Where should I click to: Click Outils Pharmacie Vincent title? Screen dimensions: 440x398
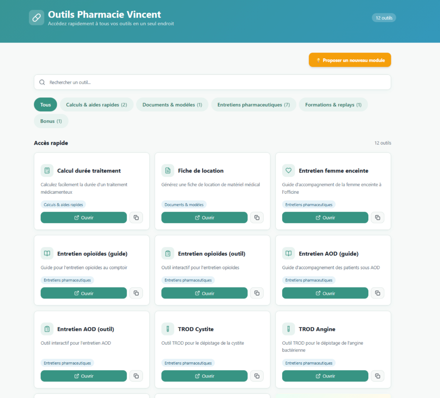click(x=104, y=14)
